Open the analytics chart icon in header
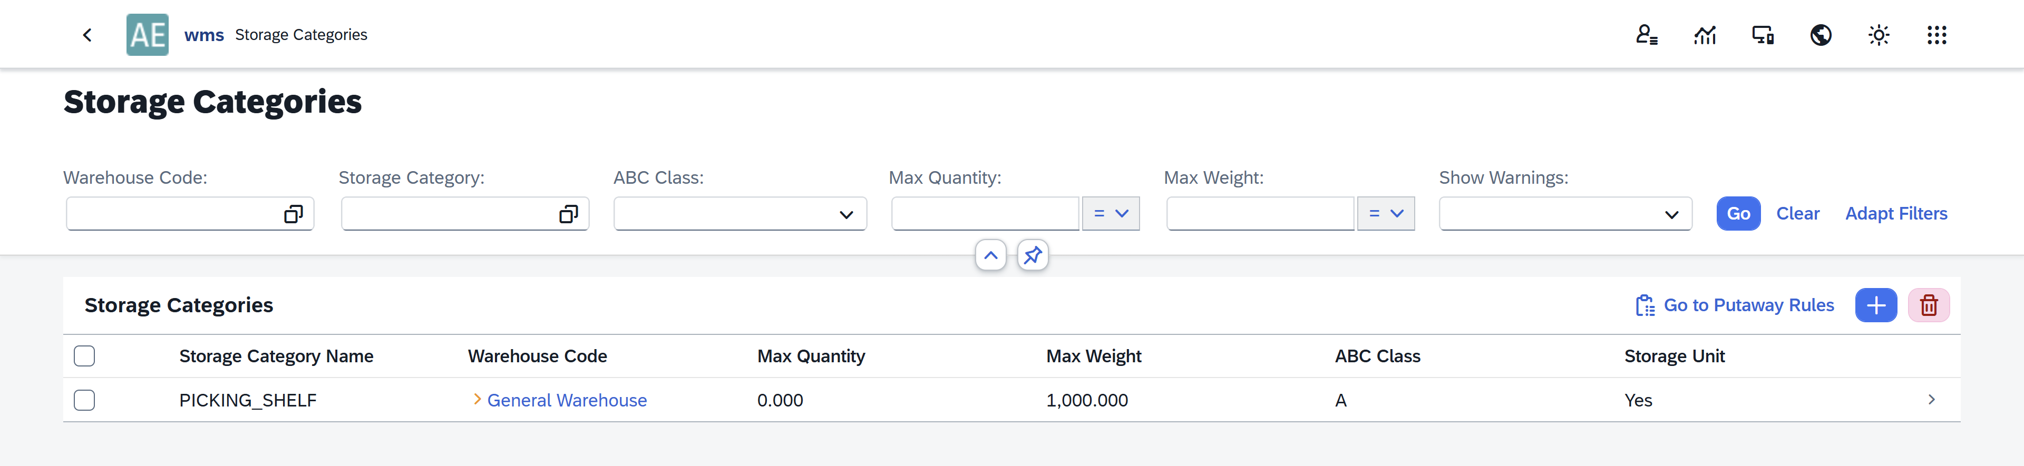This screenshot has height=466, width=2024. point(1704,35)
